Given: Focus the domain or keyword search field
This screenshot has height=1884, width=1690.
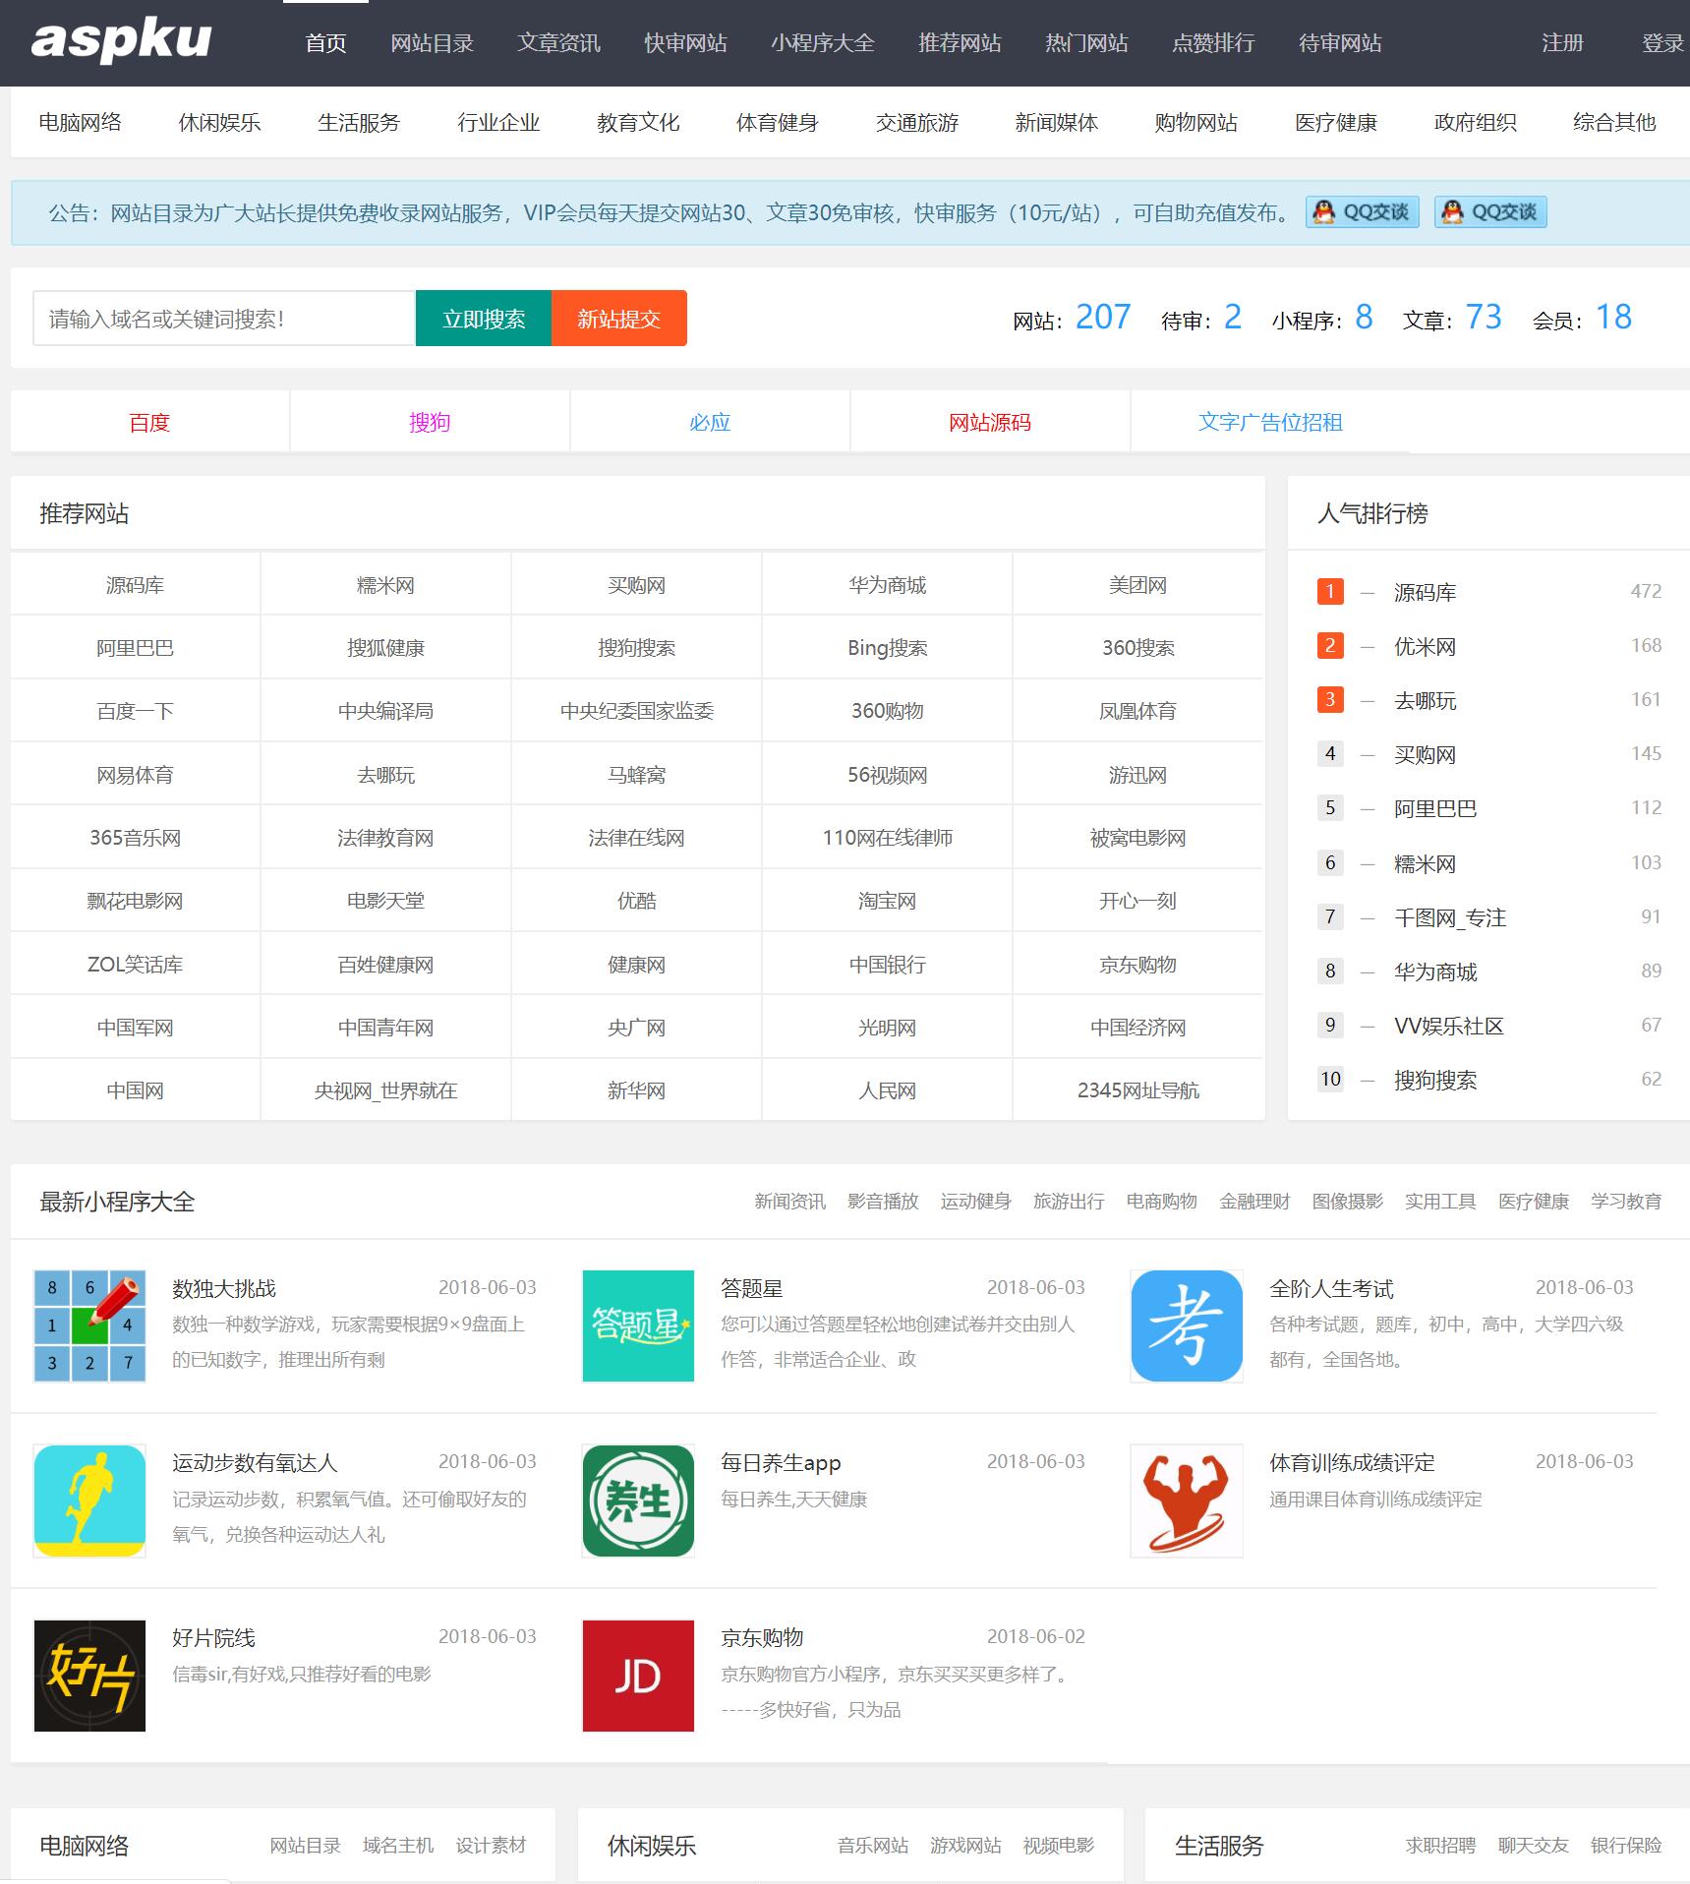Looking at the screenshot, I should click(x=224, y=319).
